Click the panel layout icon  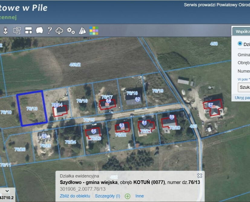pos(28,31)
